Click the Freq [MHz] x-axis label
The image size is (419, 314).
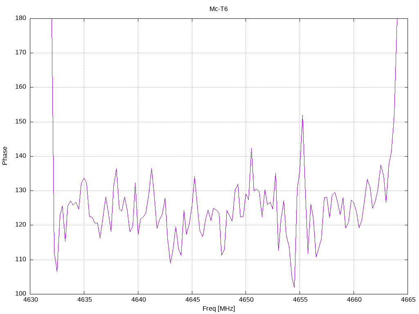point(219,309)
